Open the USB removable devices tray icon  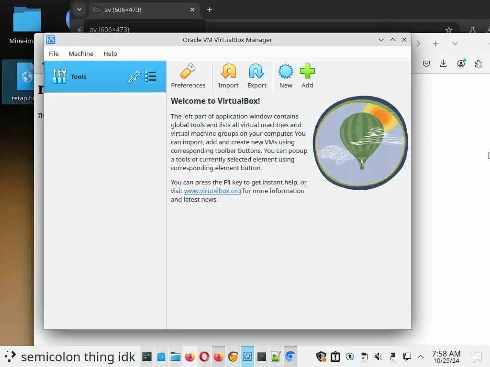(x=393, y=356)
